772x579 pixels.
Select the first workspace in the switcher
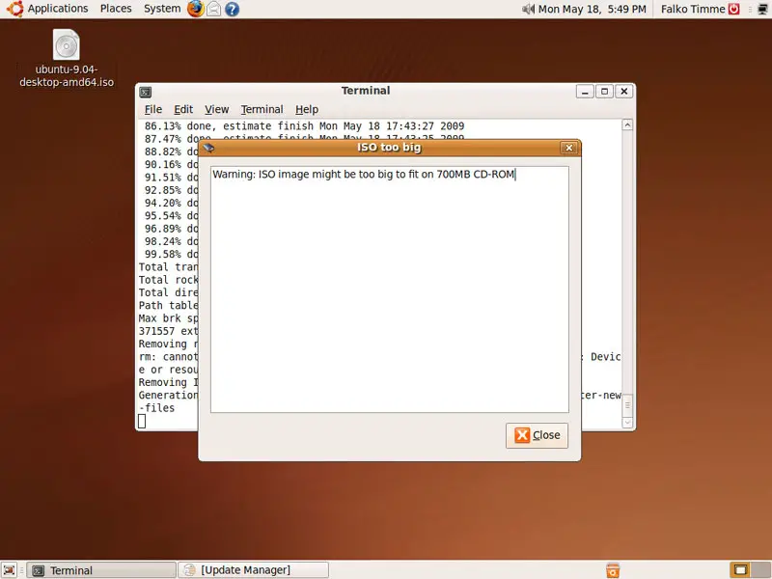pos(740,570)
